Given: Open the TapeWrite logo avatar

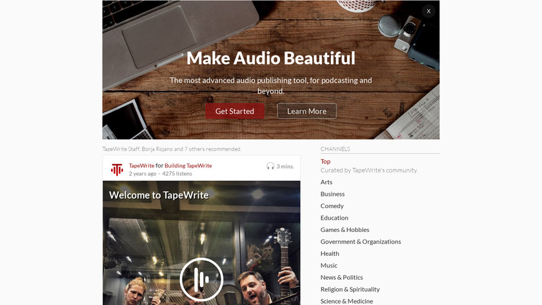Looking at the screenshot, I should pos(117,170).
